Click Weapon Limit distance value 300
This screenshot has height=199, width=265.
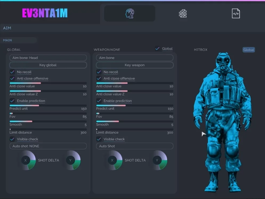[x=170, y=132]
